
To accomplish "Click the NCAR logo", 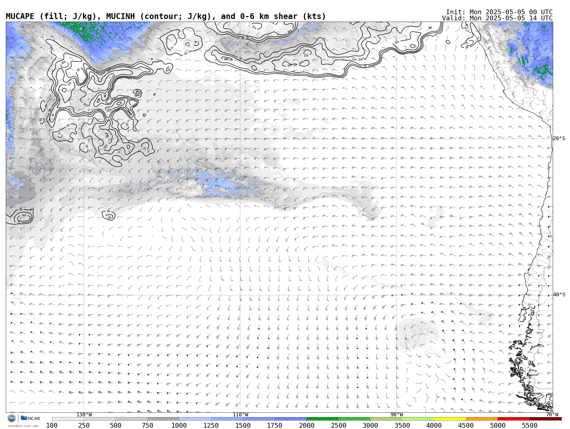I will [x=30, y=418].
